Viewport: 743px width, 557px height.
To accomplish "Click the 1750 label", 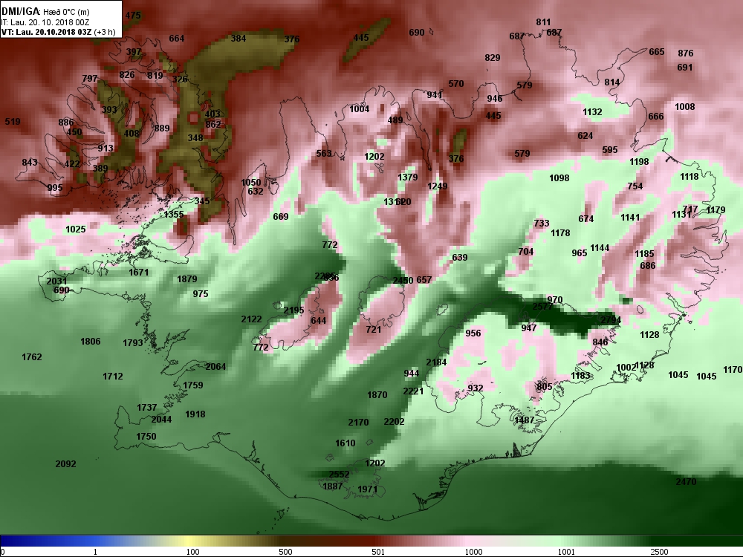I will coord(146,437).
